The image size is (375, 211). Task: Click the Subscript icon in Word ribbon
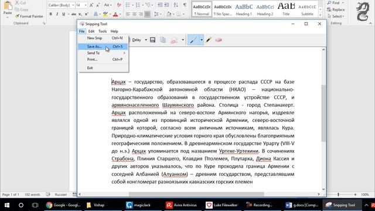pos(80,14)
